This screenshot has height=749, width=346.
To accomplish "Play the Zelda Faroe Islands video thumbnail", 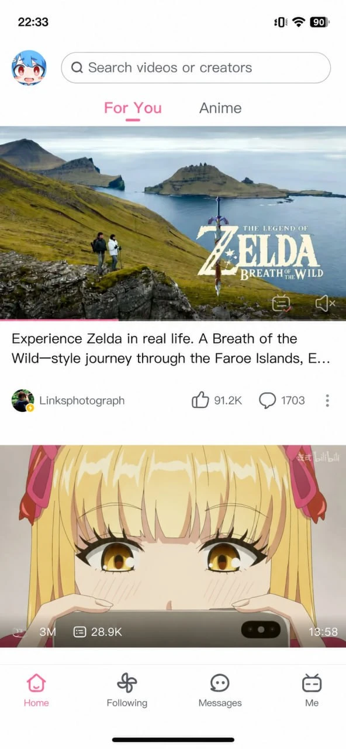I will point(173,223).
